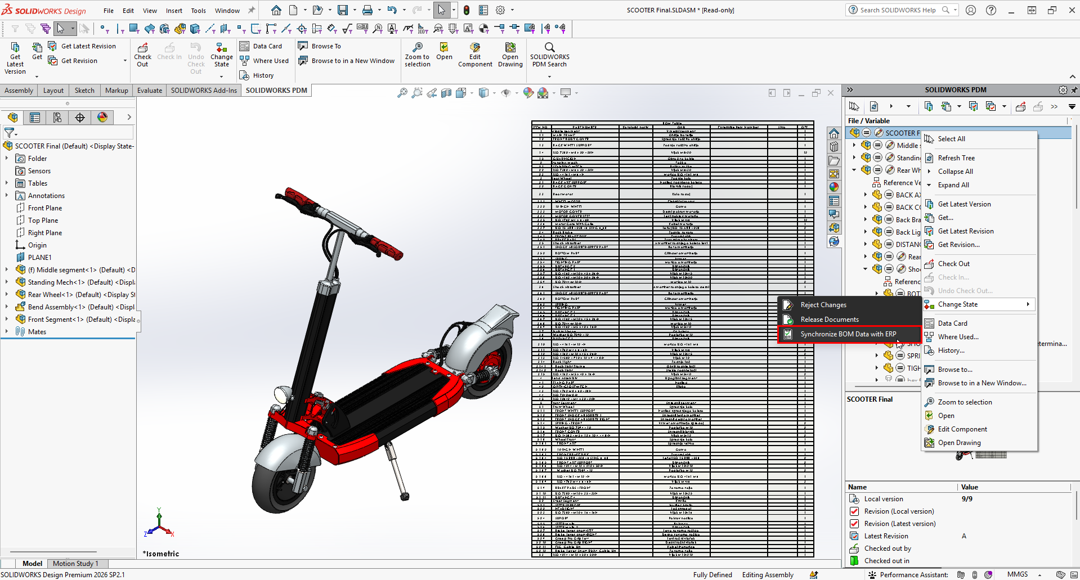Open the Change State dropdown arrow in the ribbon
The height and width of the screenshot is (580, 1080).
coord(222,76)
